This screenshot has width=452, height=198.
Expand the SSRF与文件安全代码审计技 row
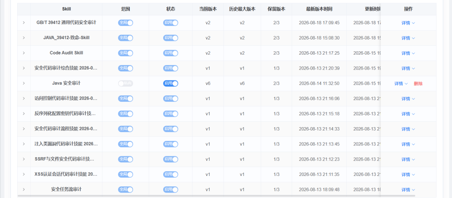23,159
